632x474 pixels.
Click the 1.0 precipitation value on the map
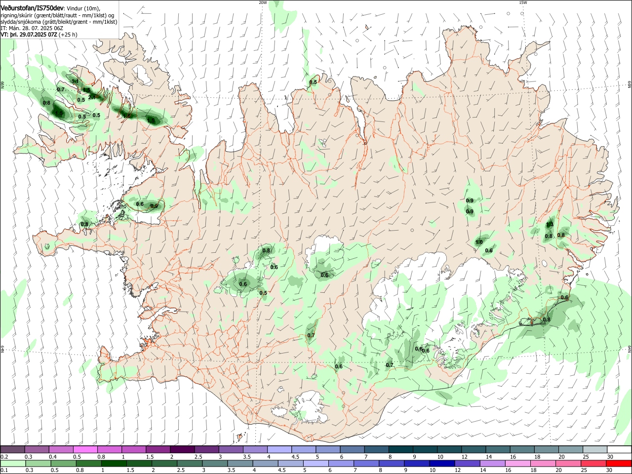click(x=478, y=242)
